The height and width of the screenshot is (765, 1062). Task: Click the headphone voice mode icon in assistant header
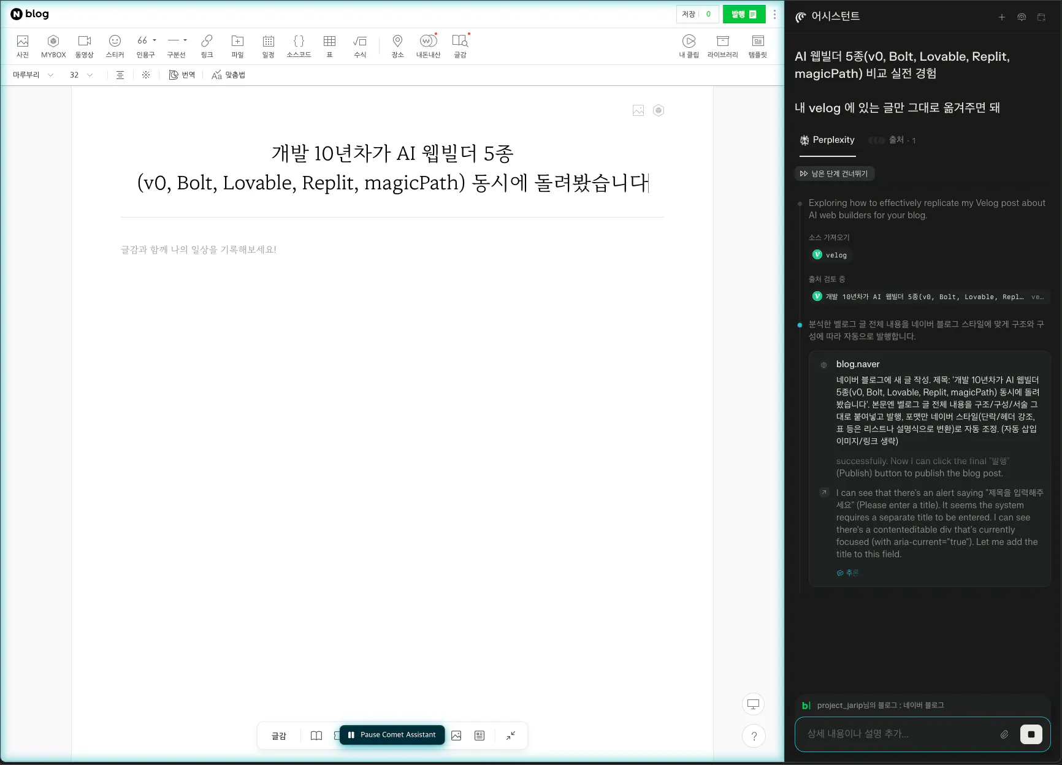(x=1022, y=17)
